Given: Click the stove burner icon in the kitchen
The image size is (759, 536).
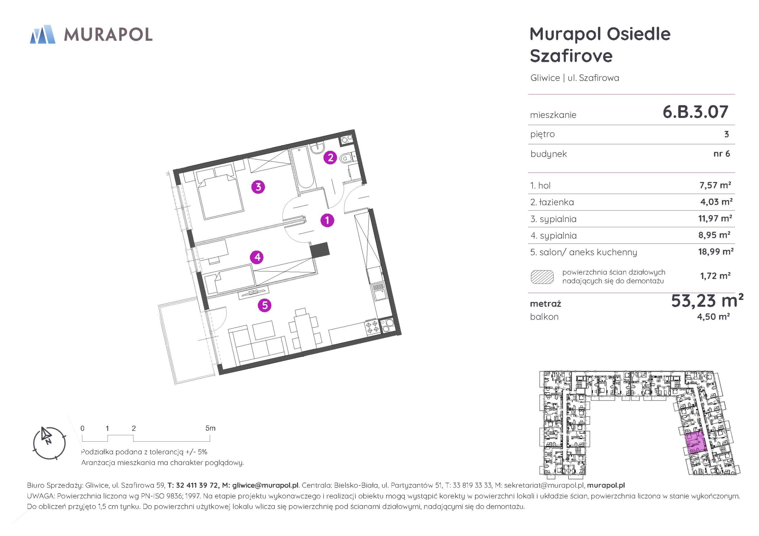Looking at the screenshot, I should coord(372,327).
